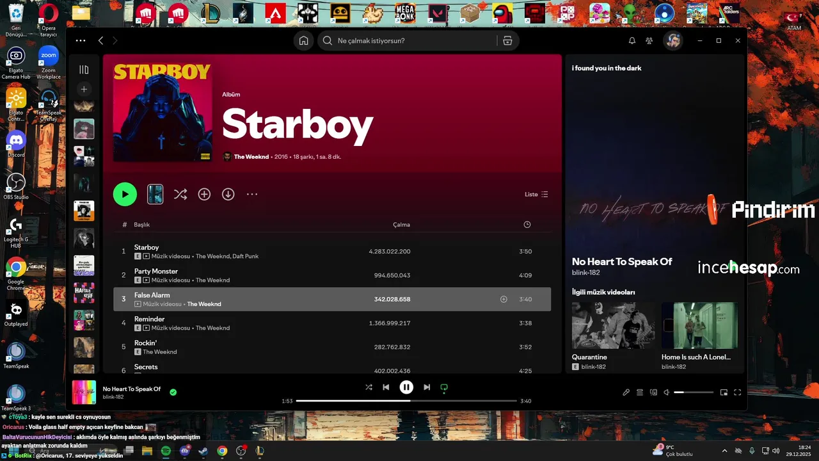Create new playlist with plus icon
This screenshot has width=819, height=461.
[x=84, y=89]
